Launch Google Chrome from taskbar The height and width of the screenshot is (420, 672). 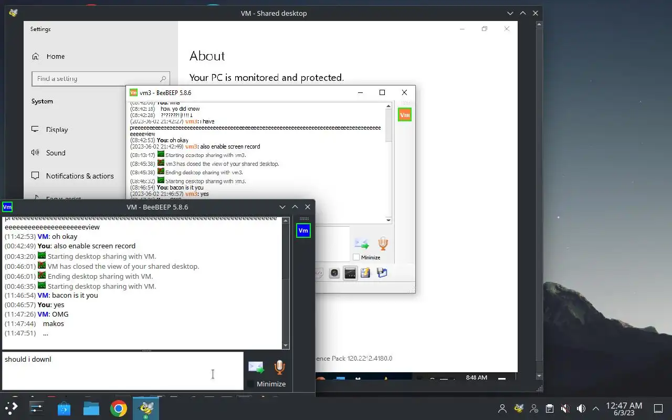[x=119, y=408]
